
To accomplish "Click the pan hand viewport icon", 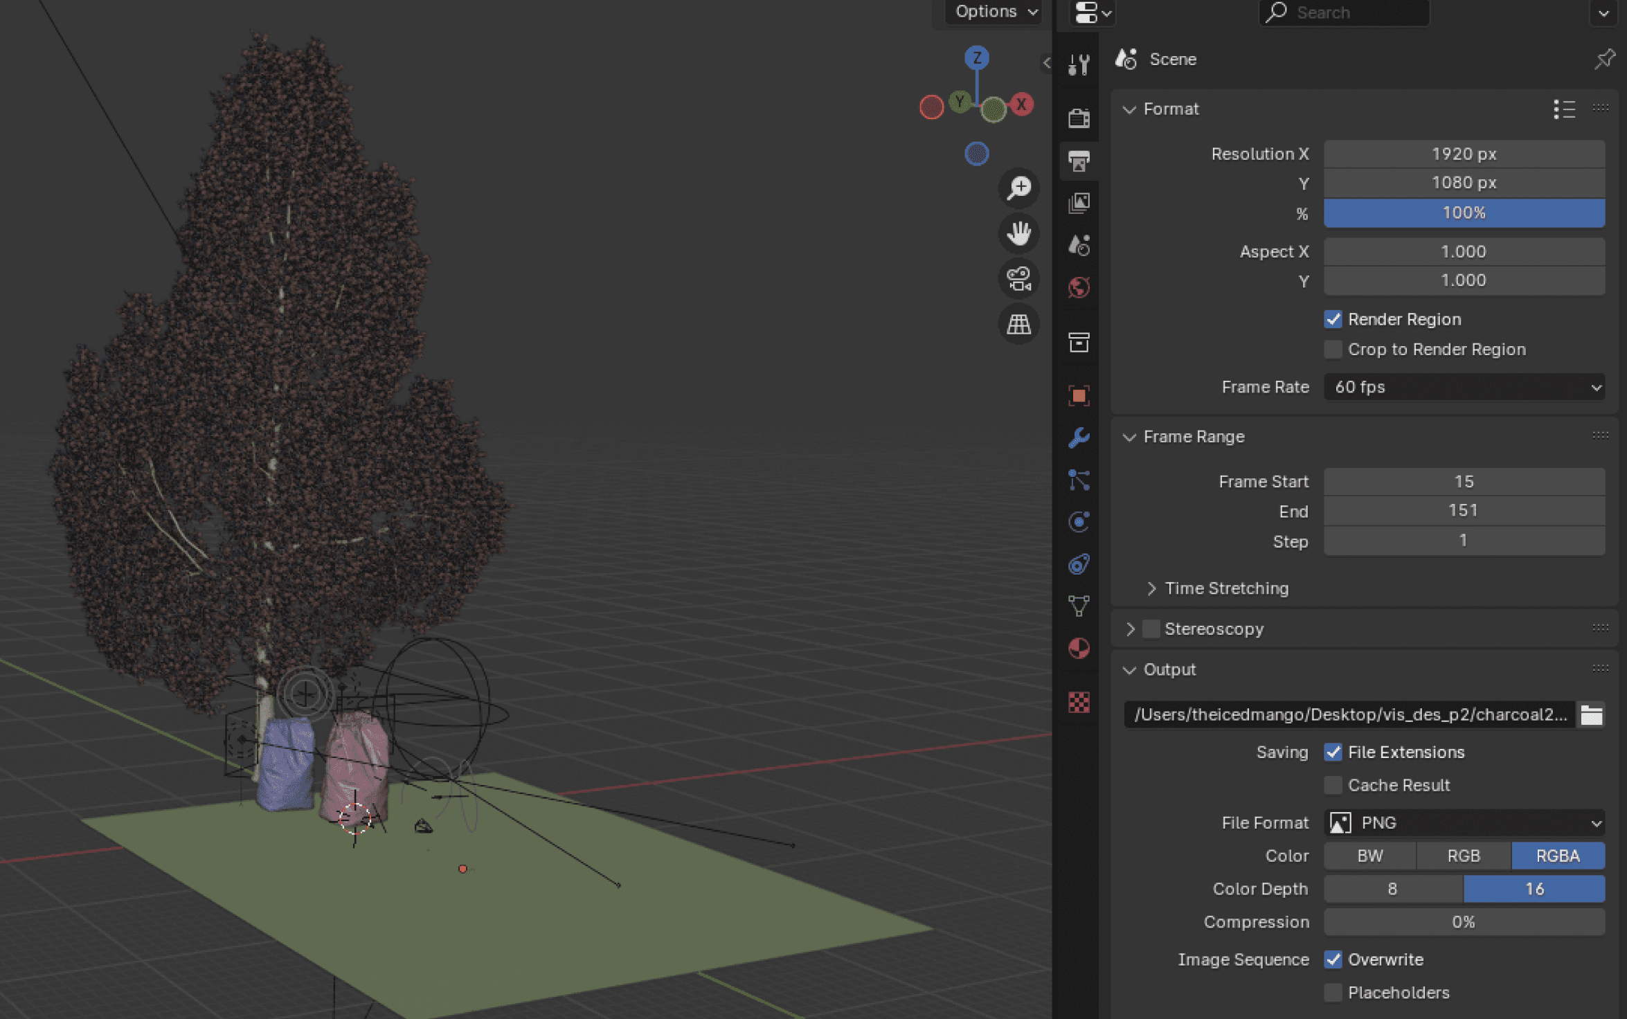I will coord(1018,233).
